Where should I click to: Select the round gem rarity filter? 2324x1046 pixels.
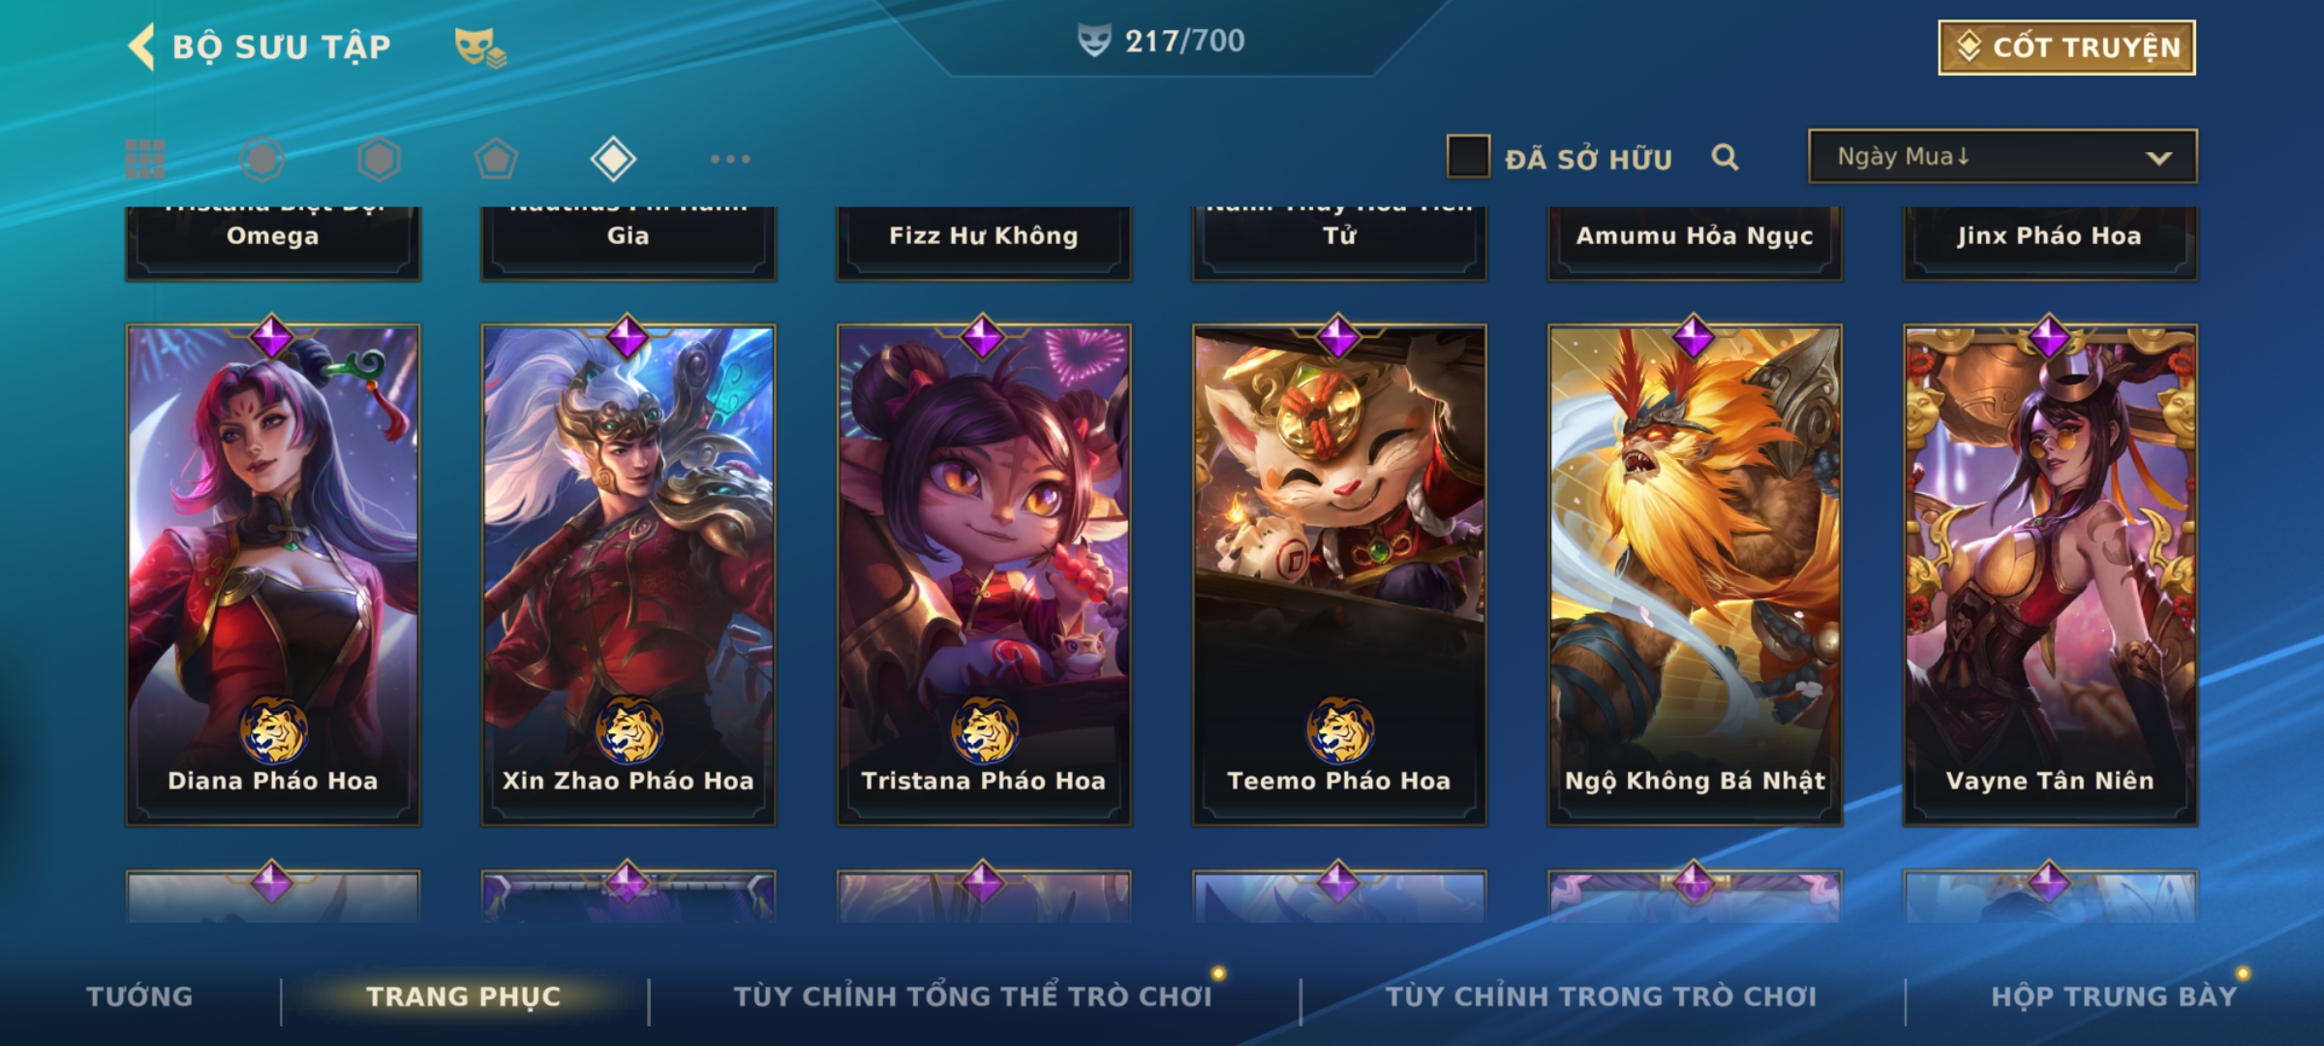coord(262,159)
